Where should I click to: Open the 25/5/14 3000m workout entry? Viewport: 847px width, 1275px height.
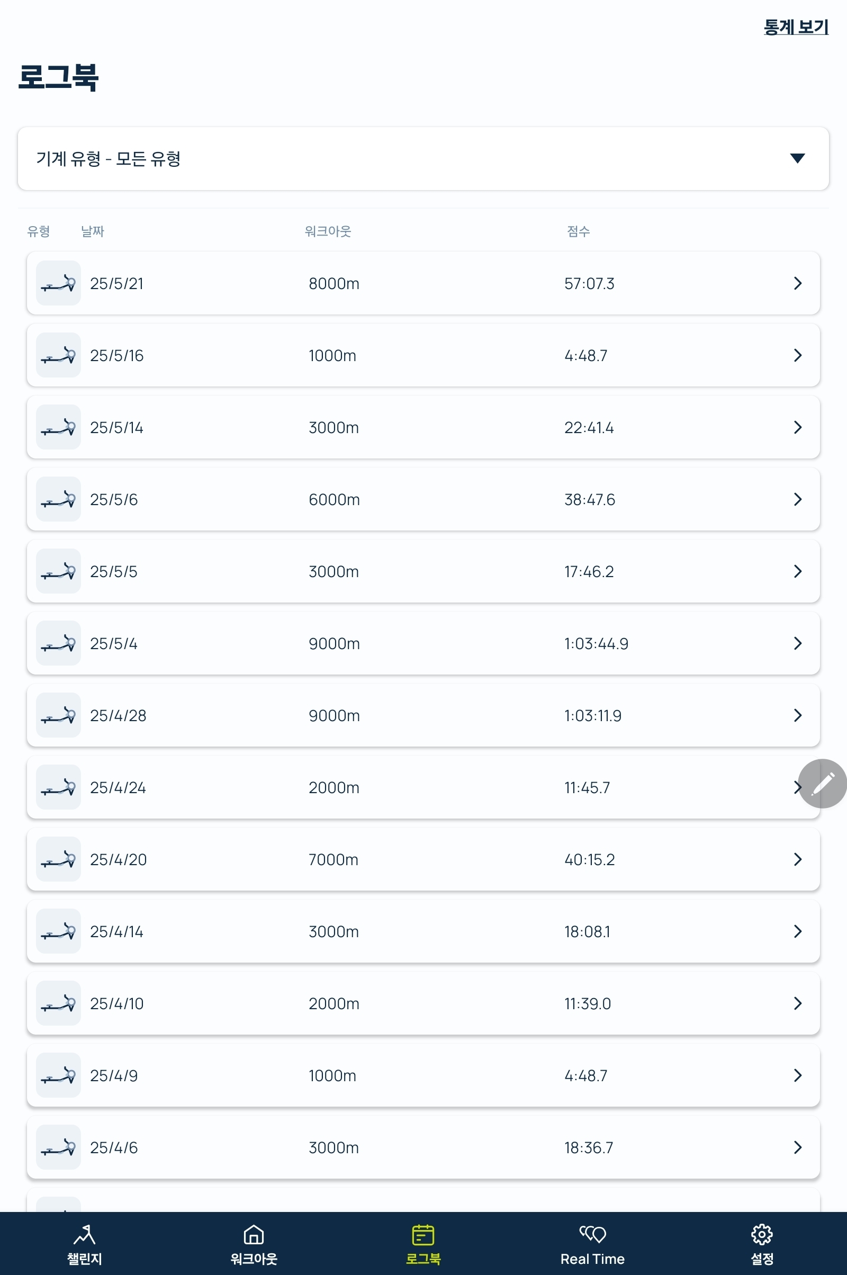423,427
